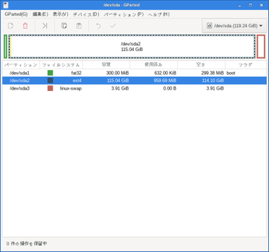Select the red sda3 swap block in disk map
Screen dimensions: 269x252
pyautogui.click(x=261, y=46)
